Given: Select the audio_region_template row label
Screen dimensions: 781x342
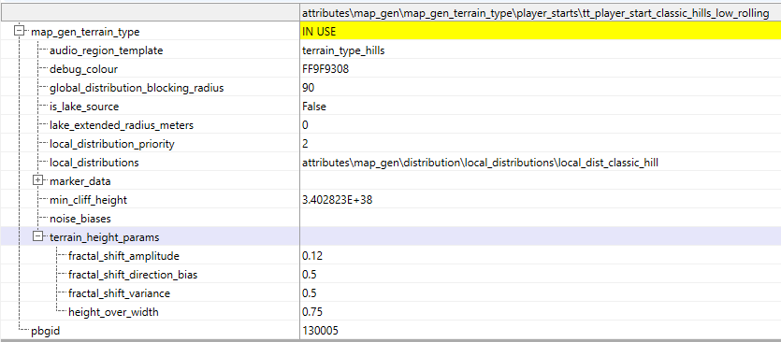Looking at the screenshot, I should click(106, 50).
